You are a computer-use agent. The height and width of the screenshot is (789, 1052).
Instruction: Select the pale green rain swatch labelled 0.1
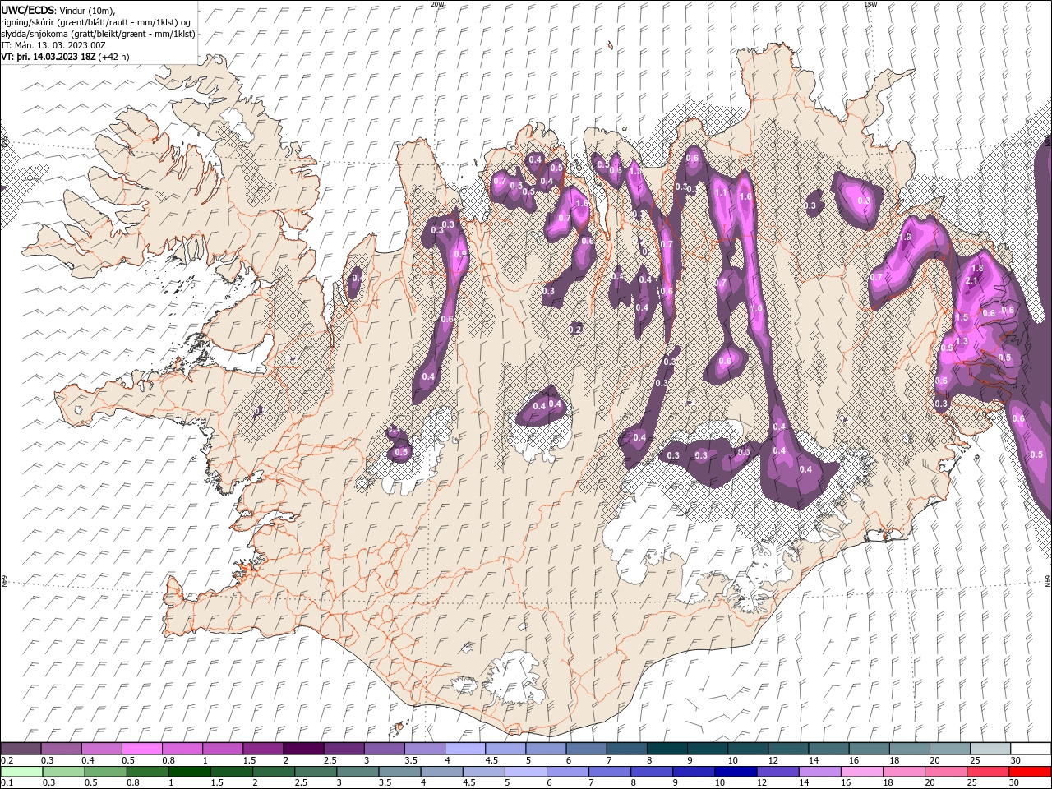[x=21, y=772]
